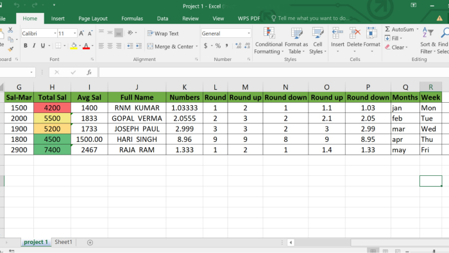
Task: Open Sort & Filter
Action: [428, 40]
